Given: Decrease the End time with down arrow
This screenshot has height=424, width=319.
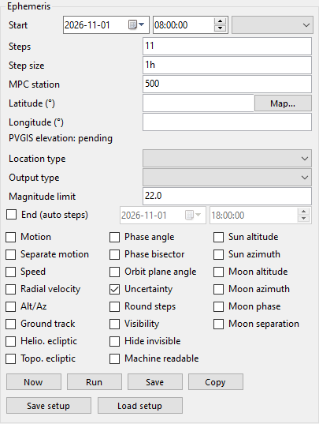Looking at the screenshot, I should pos(303,219).
